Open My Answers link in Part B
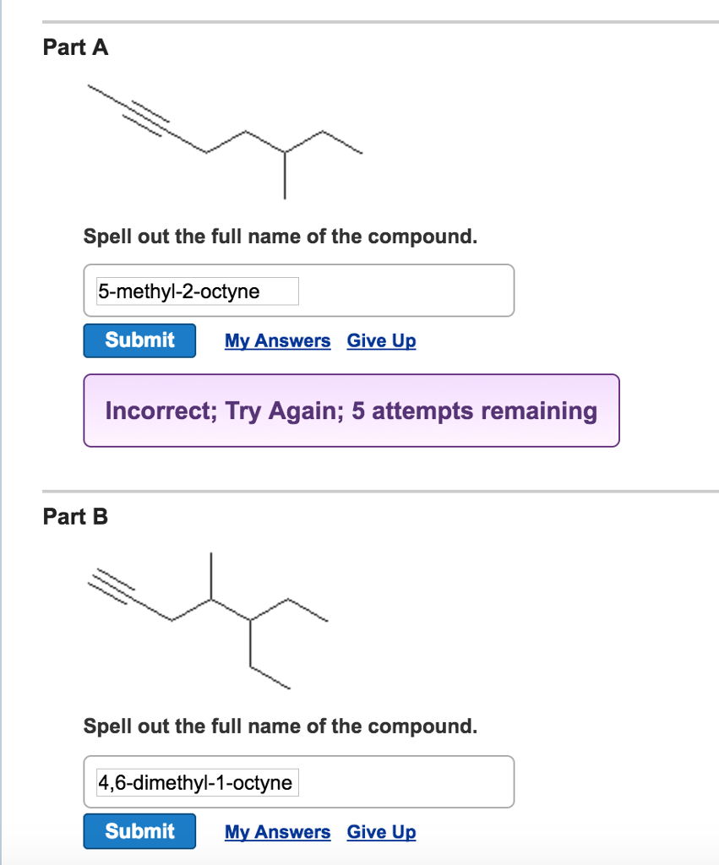The height and width of the screenshot is (865, 719). pos(277,832)
